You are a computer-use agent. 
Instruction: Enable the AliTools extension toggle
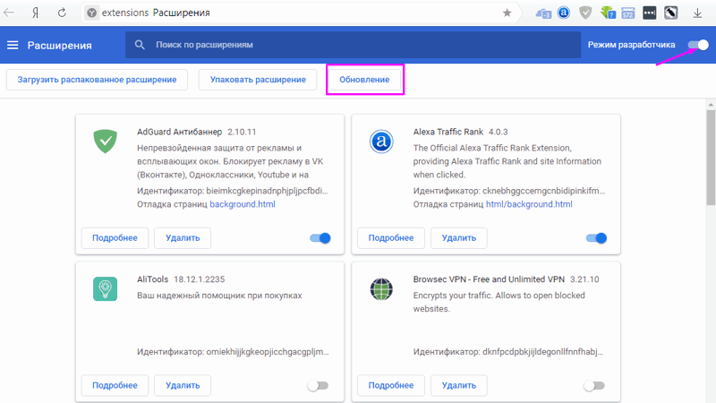click(x=318, y=386)
